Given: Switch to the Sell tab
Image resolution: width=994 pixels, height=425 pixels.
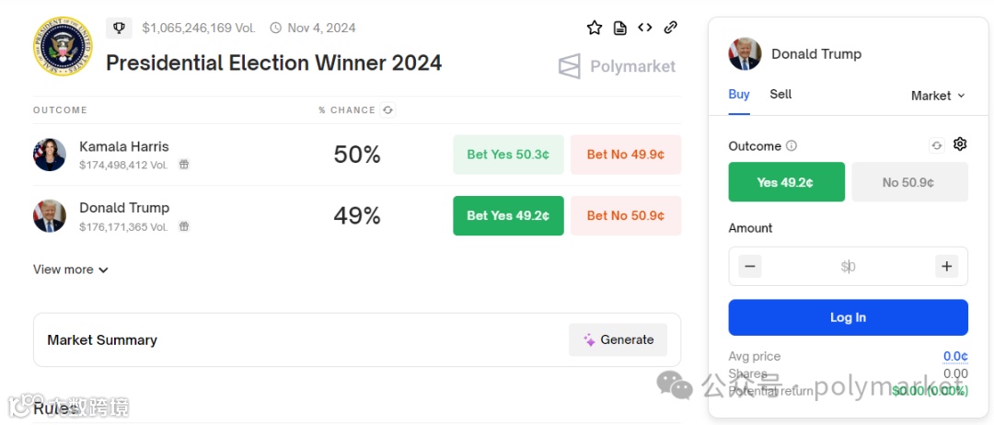Looking at the screenshot, I should click(780, 95).
